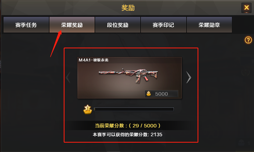
Task: Click the 5000 honor cost box
Action: 162,94
